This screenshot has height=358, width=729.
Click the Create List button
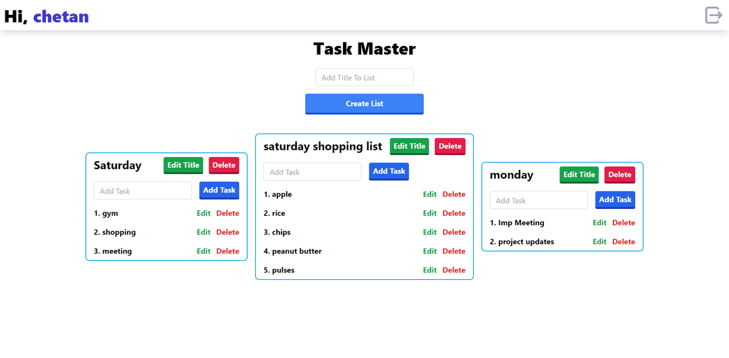coord(364,104)
